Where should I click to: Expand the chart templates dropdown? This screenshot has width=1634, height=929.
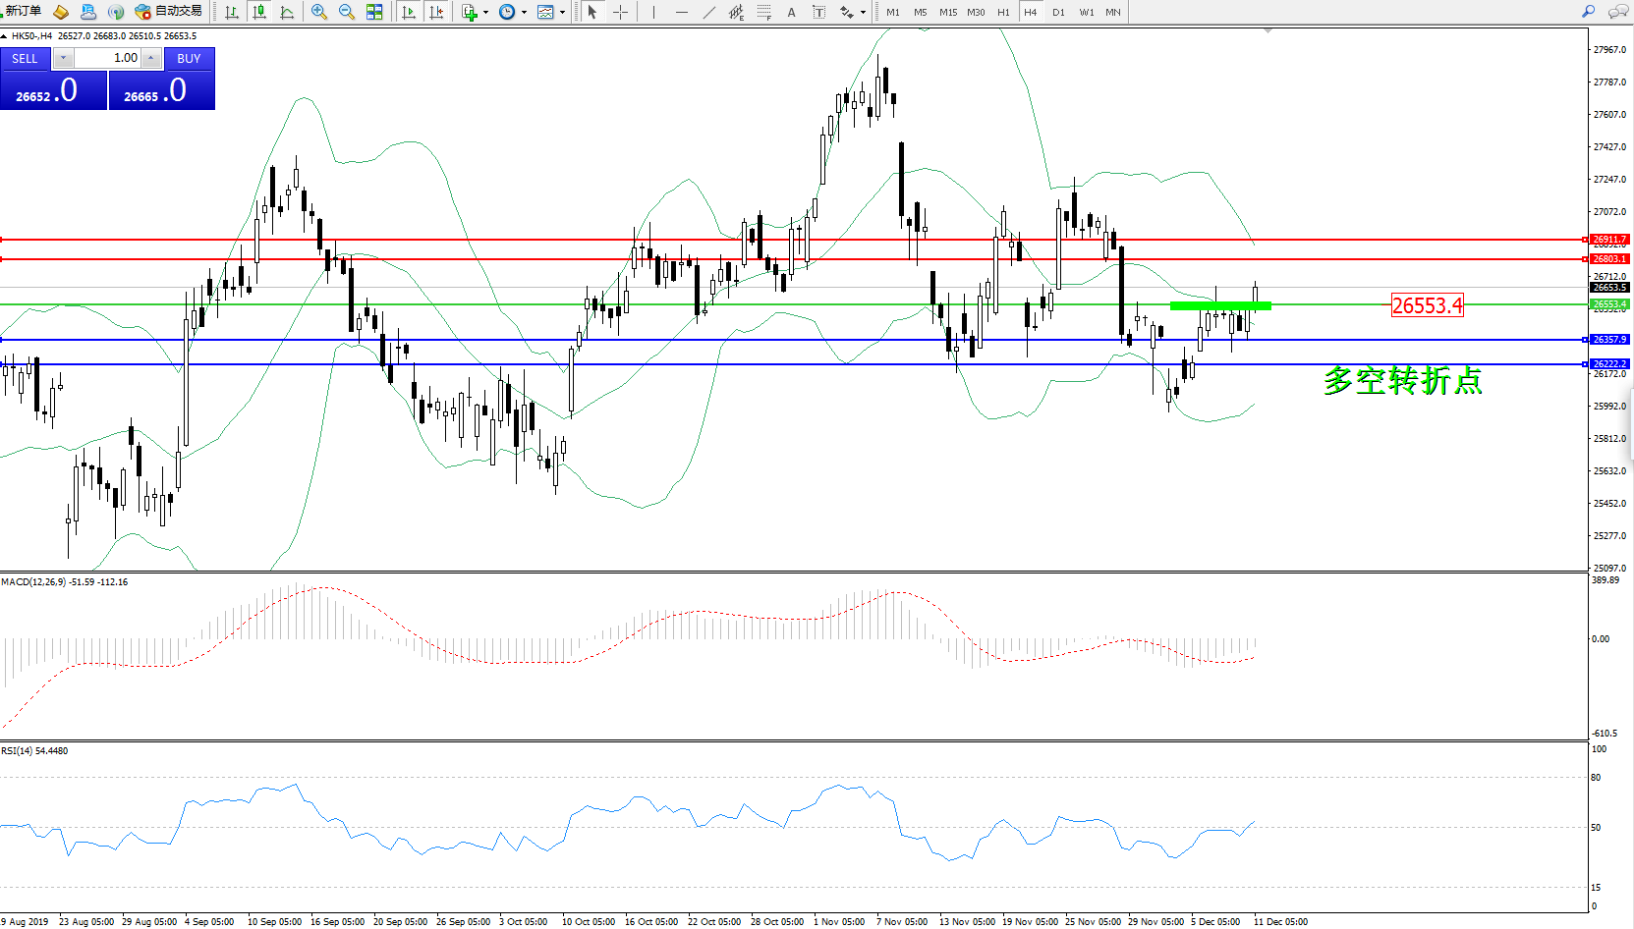562,13
